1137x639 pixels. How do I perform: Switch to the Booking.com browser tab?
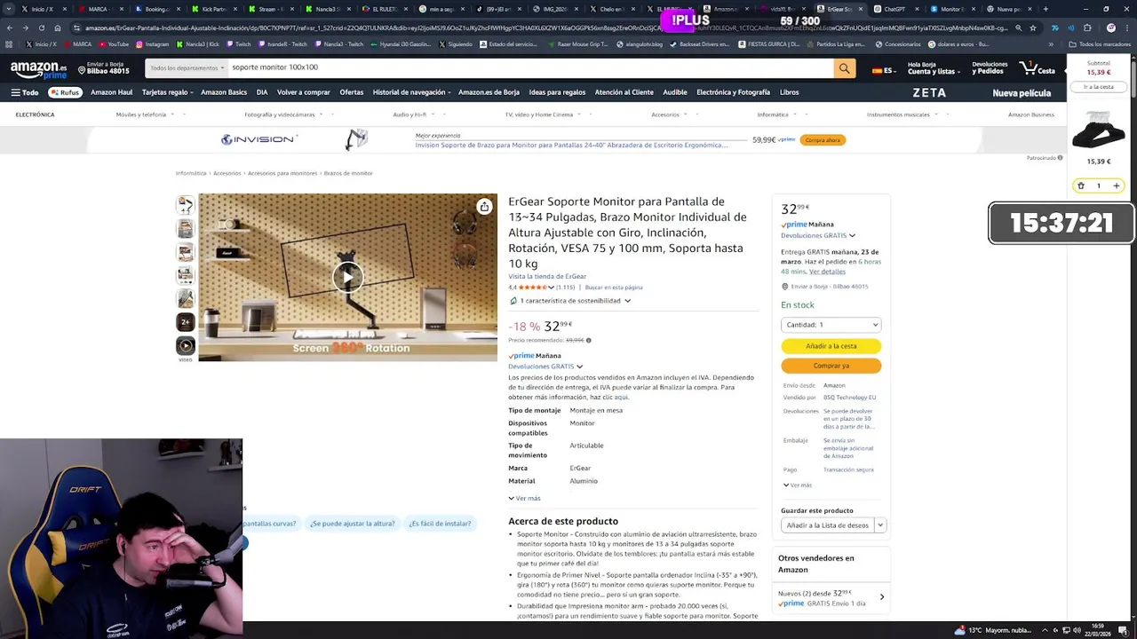point(156,9)
